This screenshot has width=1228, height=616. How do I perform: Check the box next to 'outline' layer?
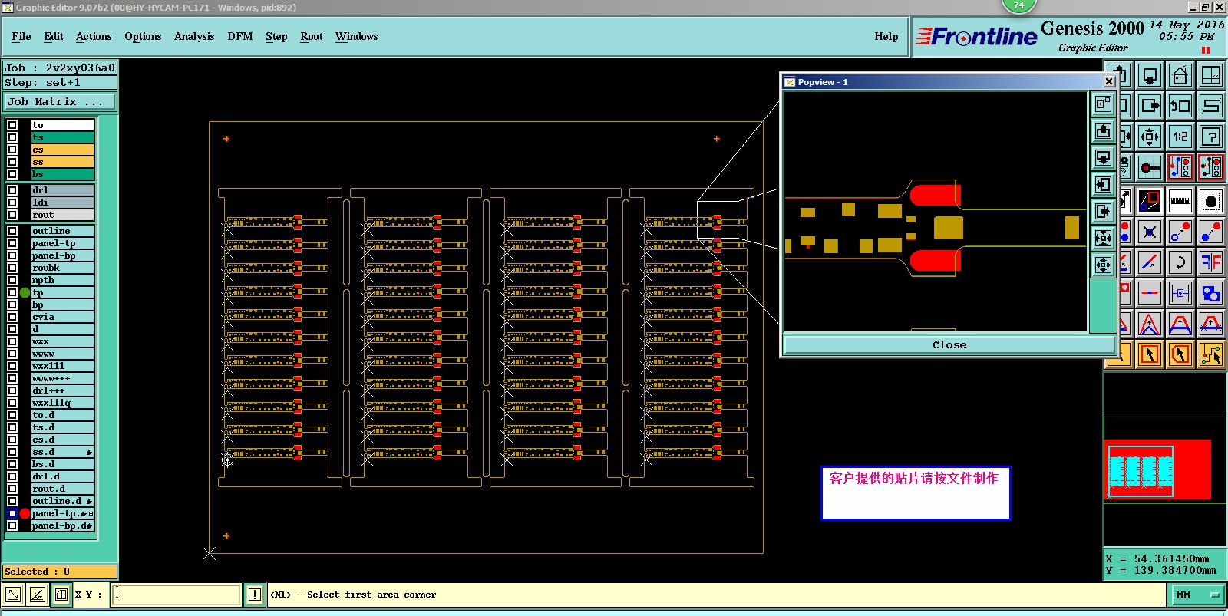pyautogui.click(x=12, y=231)
